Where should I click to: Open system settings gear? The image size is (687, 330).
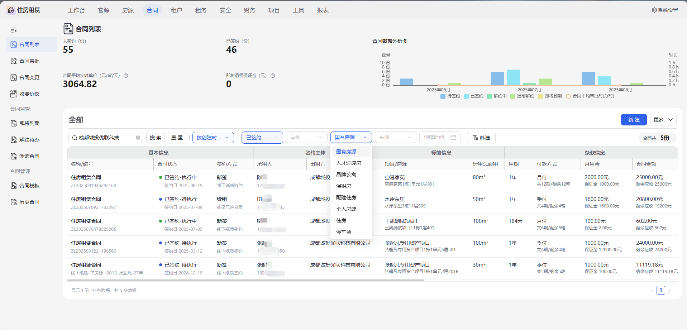click(654, 10)
